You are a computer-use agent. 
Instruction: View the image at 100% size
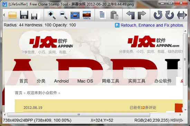[87, 15]
